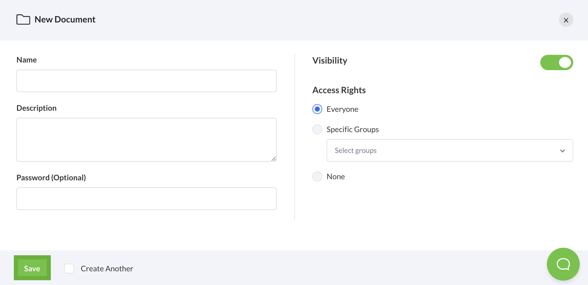Check the Create Another checkbox
Viewport: 588px width, 285px height.
point(69,269)
